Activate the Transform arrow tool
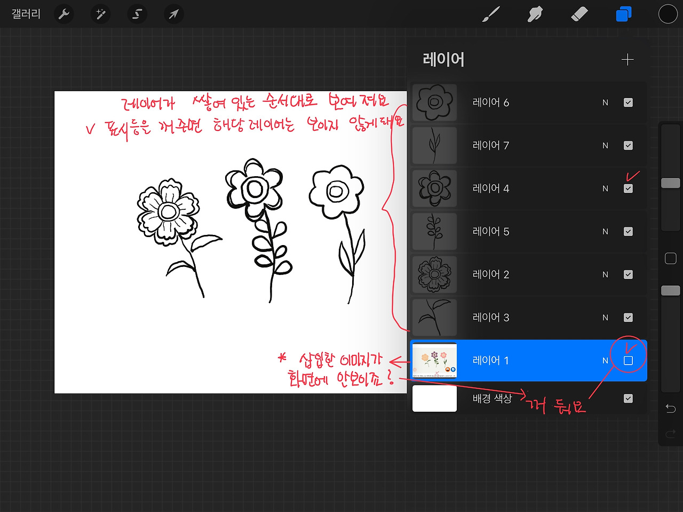 [x=173, y=14]
